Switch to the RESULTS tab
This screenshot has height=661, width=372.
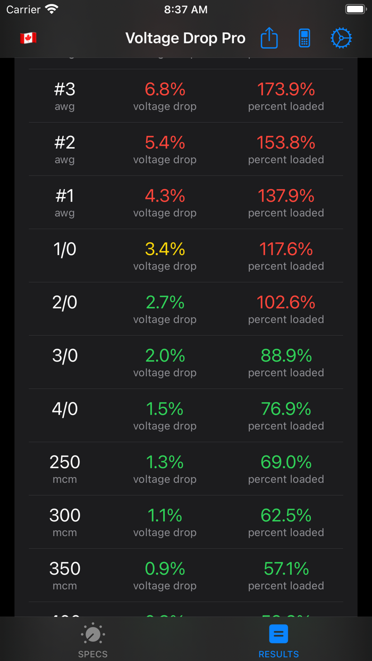tap(278, 640)
